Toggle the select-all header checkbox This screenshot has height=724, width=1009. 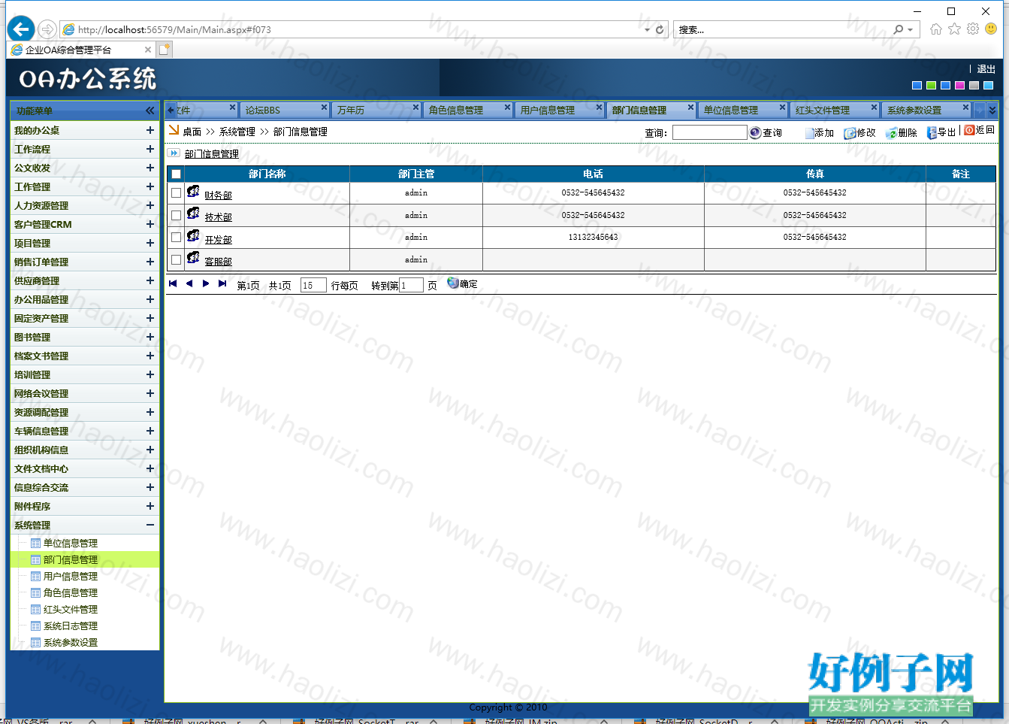coord(176,174)
